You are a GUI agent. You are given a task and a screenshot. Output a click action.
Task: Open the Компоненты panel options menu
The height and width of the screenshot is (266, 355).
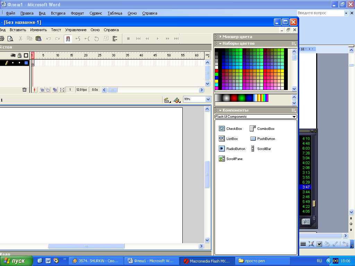294,110
